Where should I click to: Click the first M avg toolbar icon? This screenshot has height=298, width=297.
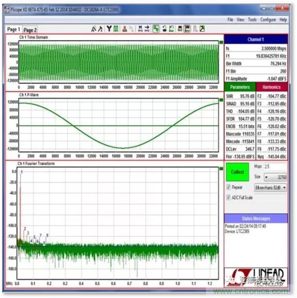140,29
